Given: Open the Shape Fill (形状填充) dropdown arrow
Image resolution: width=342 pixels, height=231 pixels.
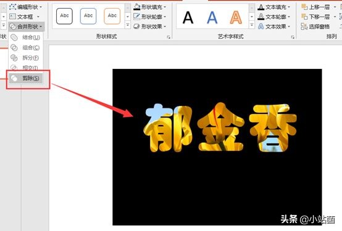Looking at the screenshot, I should [165, 7].
